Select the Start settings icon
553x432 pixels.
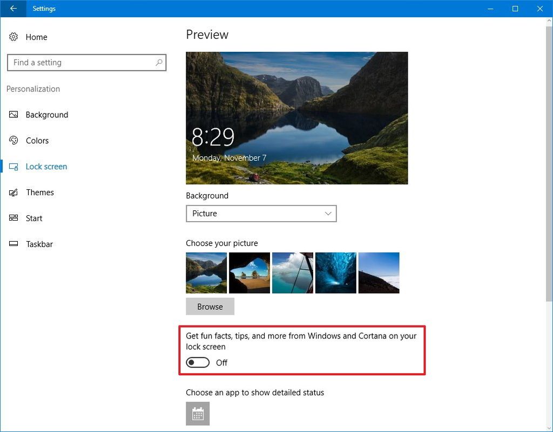12,218
